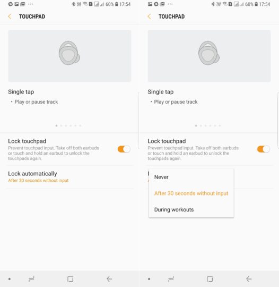Tap the earbud illustration on the right screen
This screenshot has height=287, width=279.
point(209,53)
